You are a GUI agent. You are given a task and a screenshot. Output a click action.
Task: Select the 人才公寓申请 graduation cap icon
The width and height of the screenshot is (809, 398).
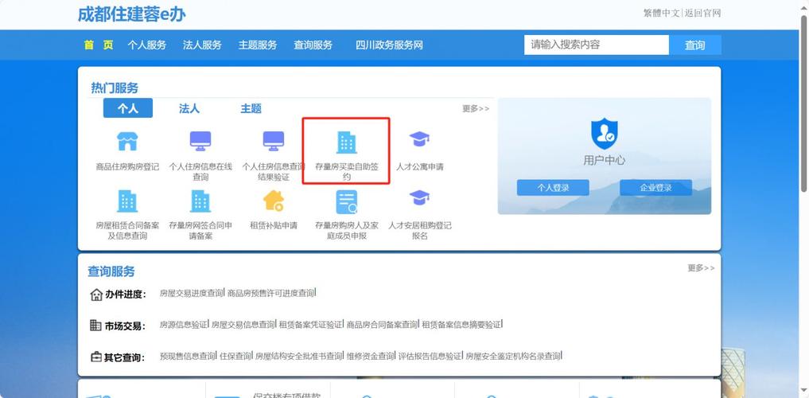419,141
